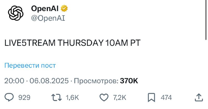The height and width of the screenshot is (109, 208).
Task: Repost using the retweet arrows icon
Action: point(57,98)
